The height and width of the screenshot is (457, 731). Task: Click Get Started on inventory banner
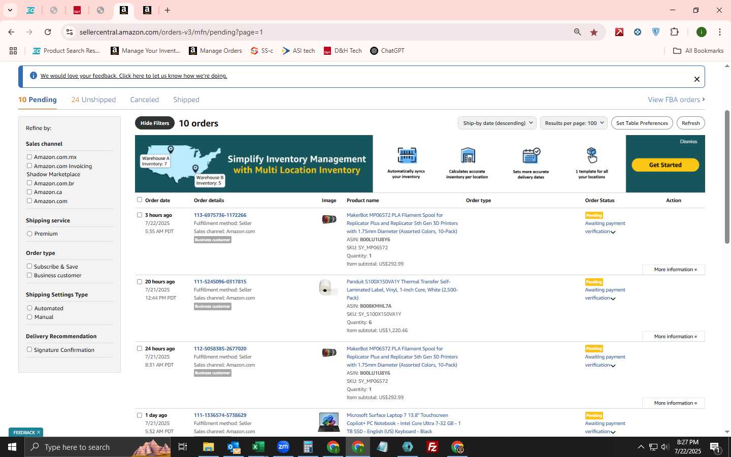tap(665, 165)
